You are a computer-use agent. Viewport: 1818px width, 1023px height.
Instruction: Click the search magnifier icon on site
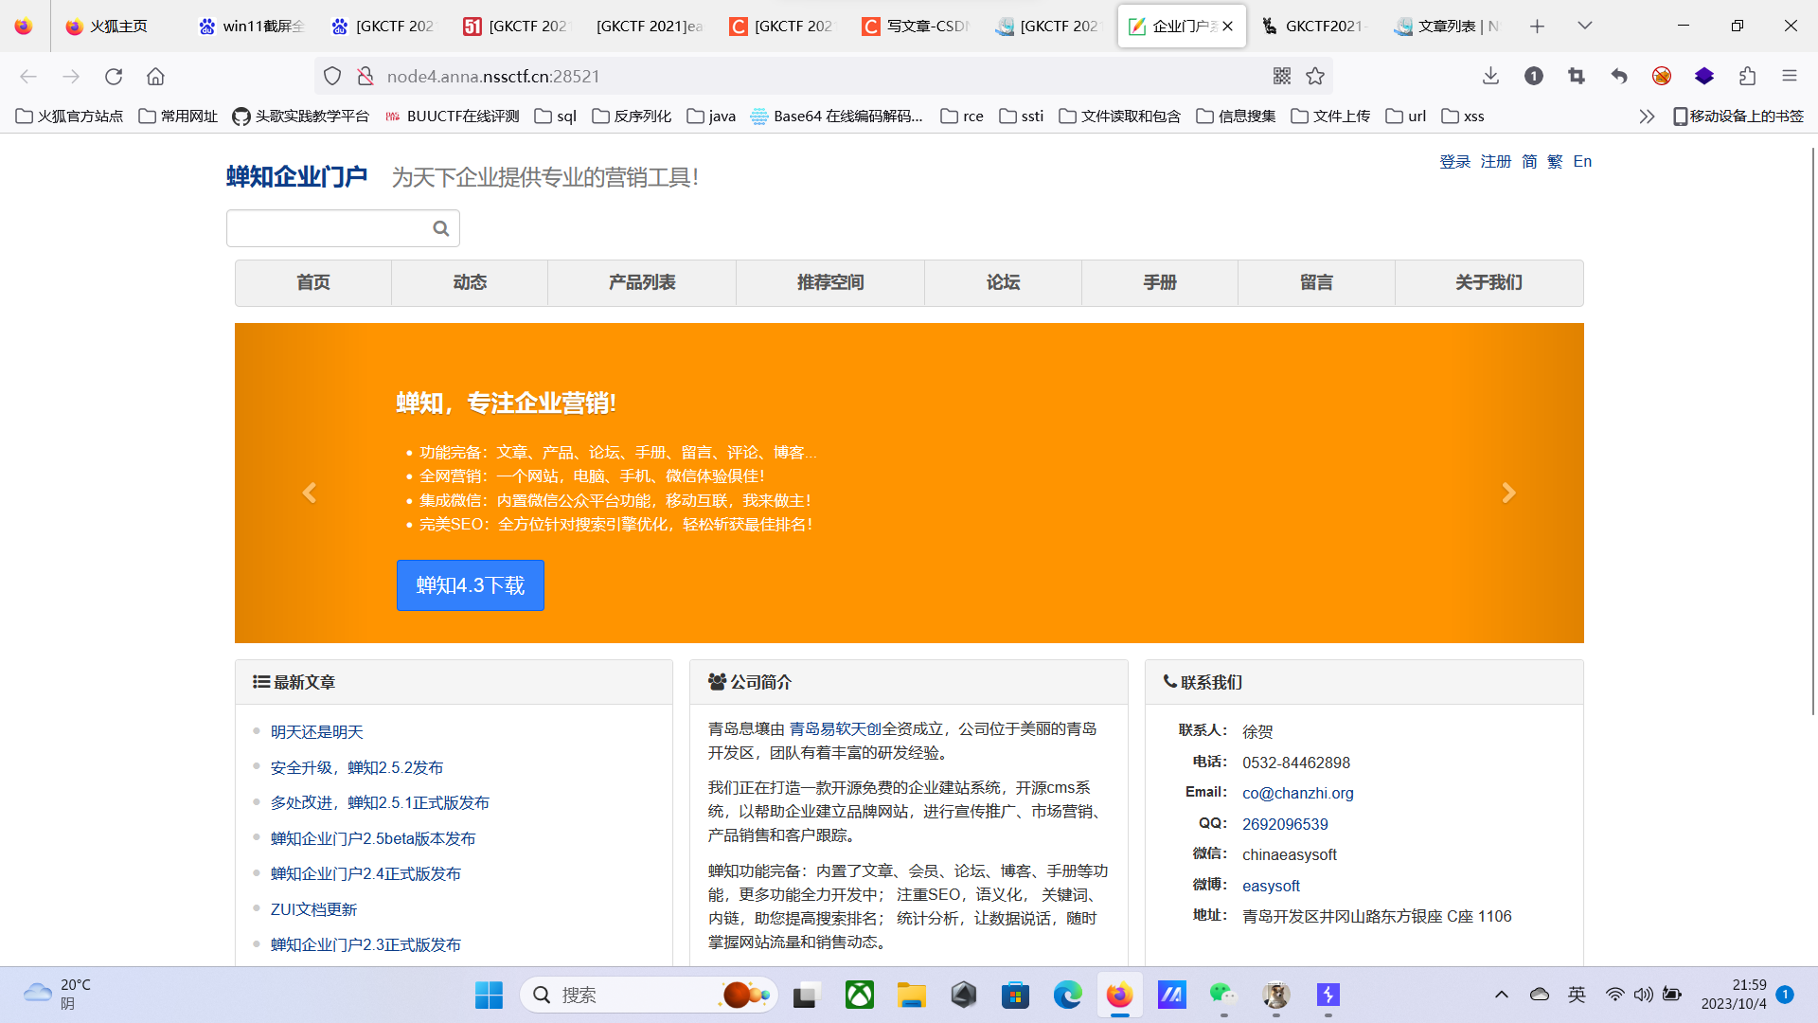440,228
